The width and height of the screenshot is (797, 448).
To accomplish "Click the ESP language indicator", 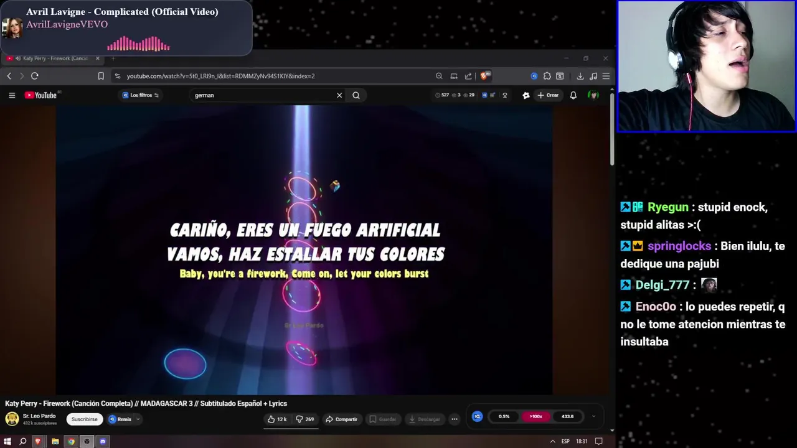I will [x=565, y=441].
